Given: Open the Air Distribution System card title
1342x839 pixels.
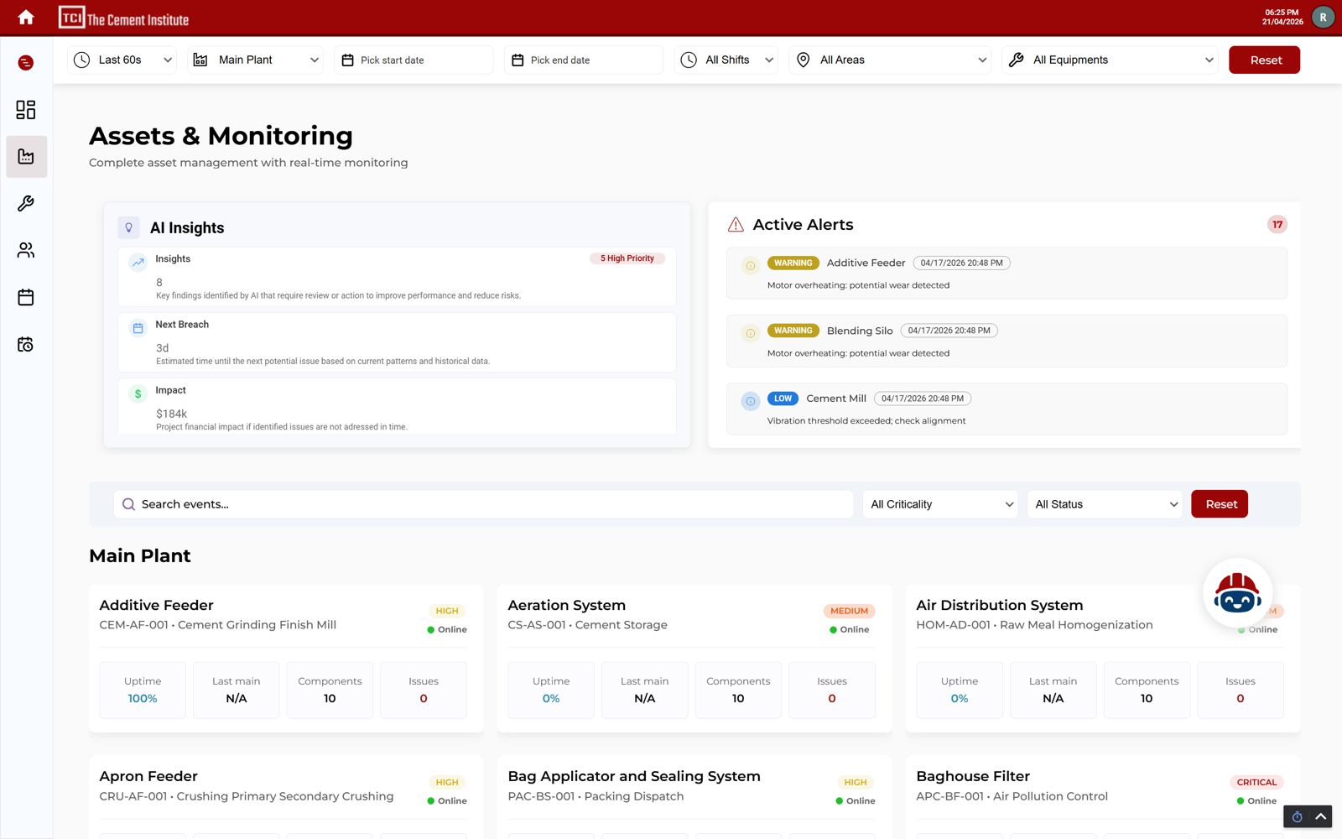Looking at the screenshot, I should click(x=1000, y=605).
